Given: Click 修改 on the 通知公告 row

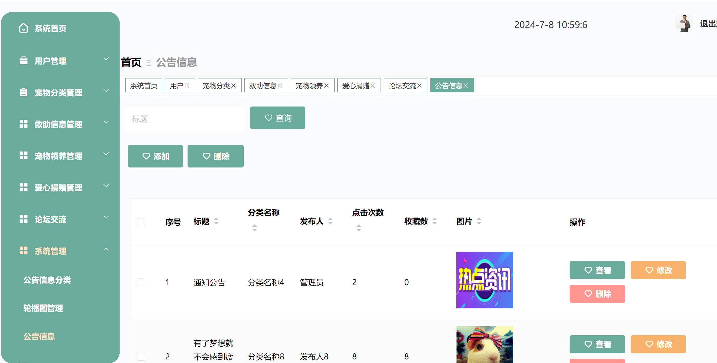Looking at the screenshot, I should [x=658, y=270].
